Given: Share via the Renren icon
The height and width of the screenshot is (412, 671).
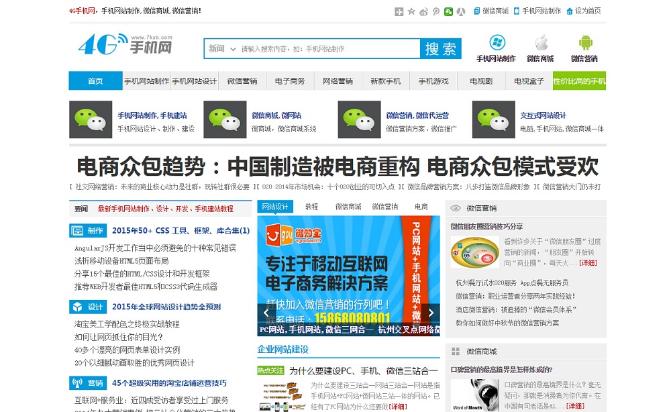Looking at the screenshot, I should (x=461, y=11).
